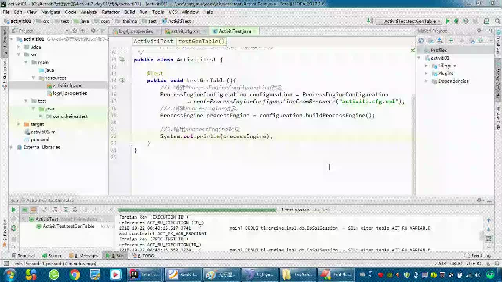
Task: Close the ActivitiTest.java tab
Action: coord(255,31)
